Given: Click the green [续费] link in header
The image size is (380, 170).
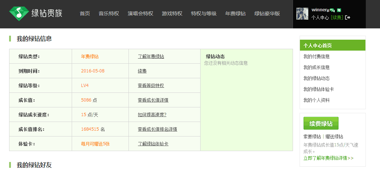Looking at the screenshot, I should coord(337,17).
